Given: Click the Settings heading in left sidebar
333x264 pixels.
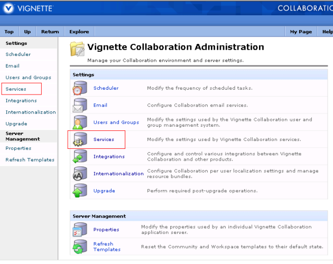Looking at the screenshot, I should pyautogui.click(x=16, y=43).
